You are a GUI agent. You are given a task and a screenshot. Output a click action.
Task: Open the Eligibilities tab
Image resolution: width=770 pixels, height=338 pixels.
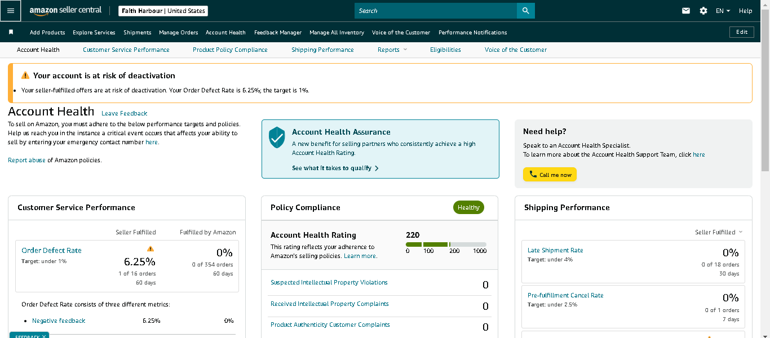[445, 50]
